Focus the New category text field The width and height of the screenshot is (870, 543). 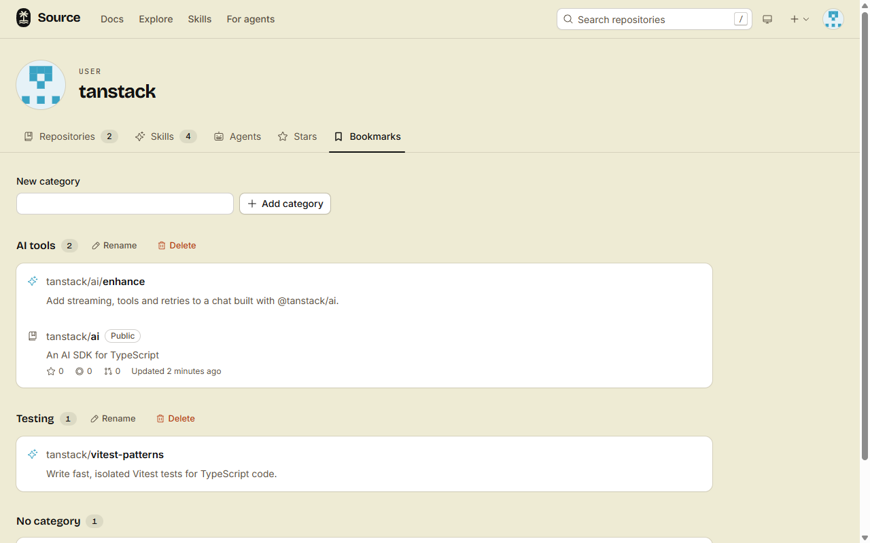click(x=125, y=204)
